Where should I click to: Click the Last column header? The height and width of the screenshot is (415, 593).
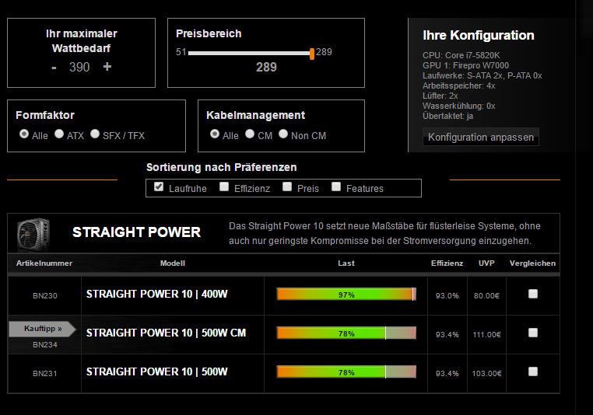tap(346, 263)
